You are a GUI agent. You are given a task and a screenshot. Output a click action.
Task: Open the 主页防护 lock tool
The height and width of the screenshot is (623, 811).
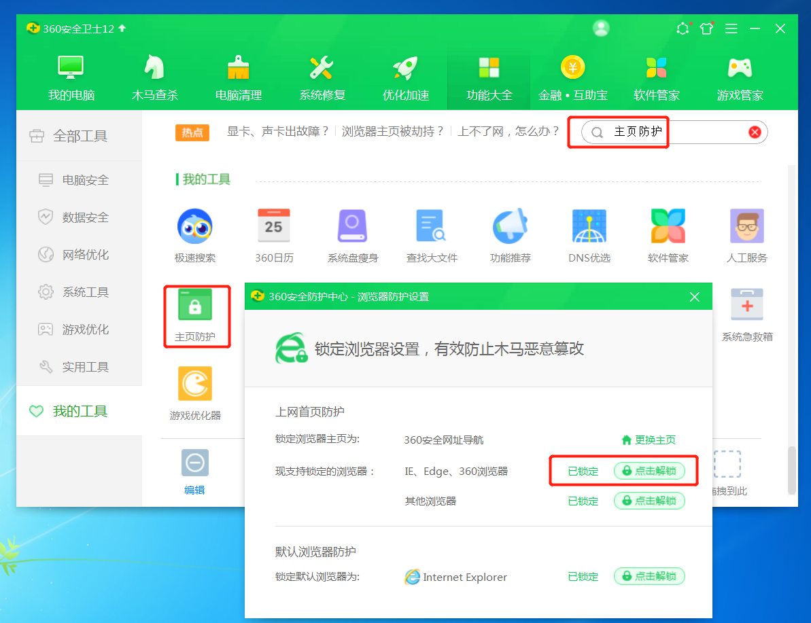195,315
